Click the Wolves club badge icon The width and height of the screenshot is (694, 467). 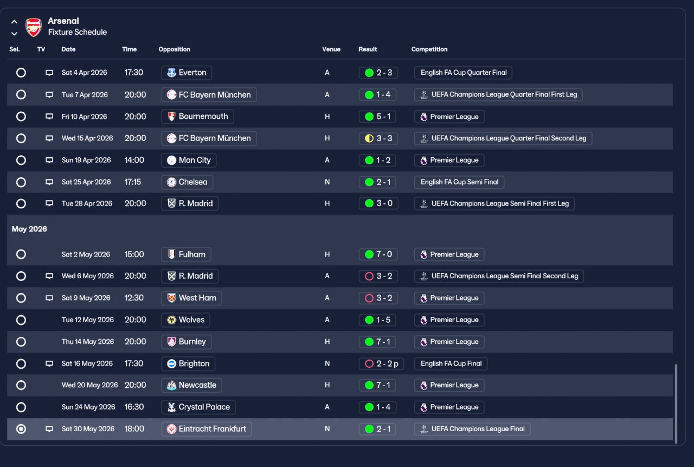tap(172, 320)
